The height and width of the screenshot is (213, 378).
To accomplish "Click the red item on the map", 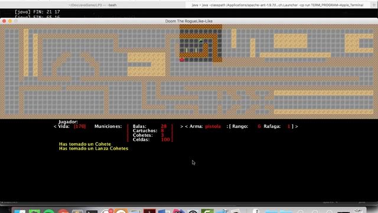I will point(182,60).
